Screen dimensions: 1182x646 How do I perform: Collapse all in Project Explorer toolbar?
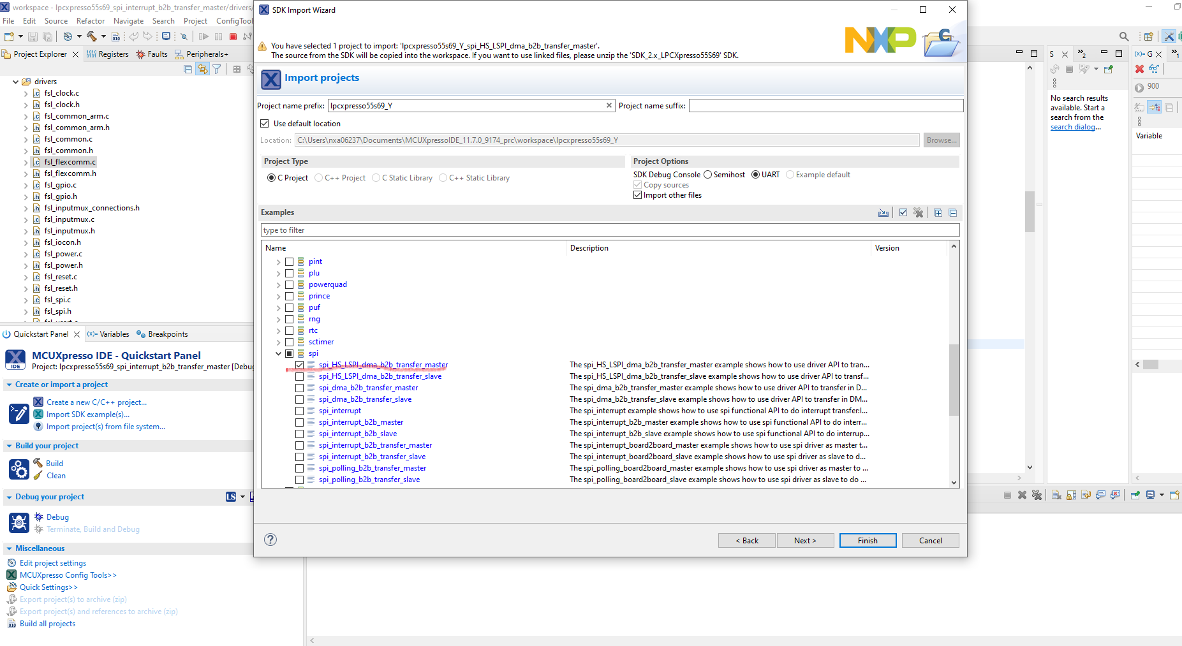188,69
